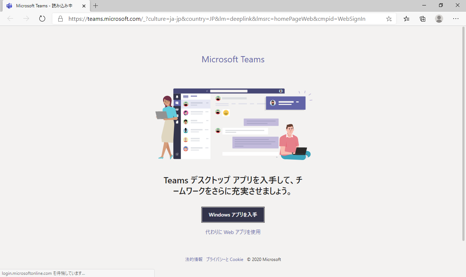View site info via the lock icon
This screenshot has height=277, width=466.
pos(60,19)
